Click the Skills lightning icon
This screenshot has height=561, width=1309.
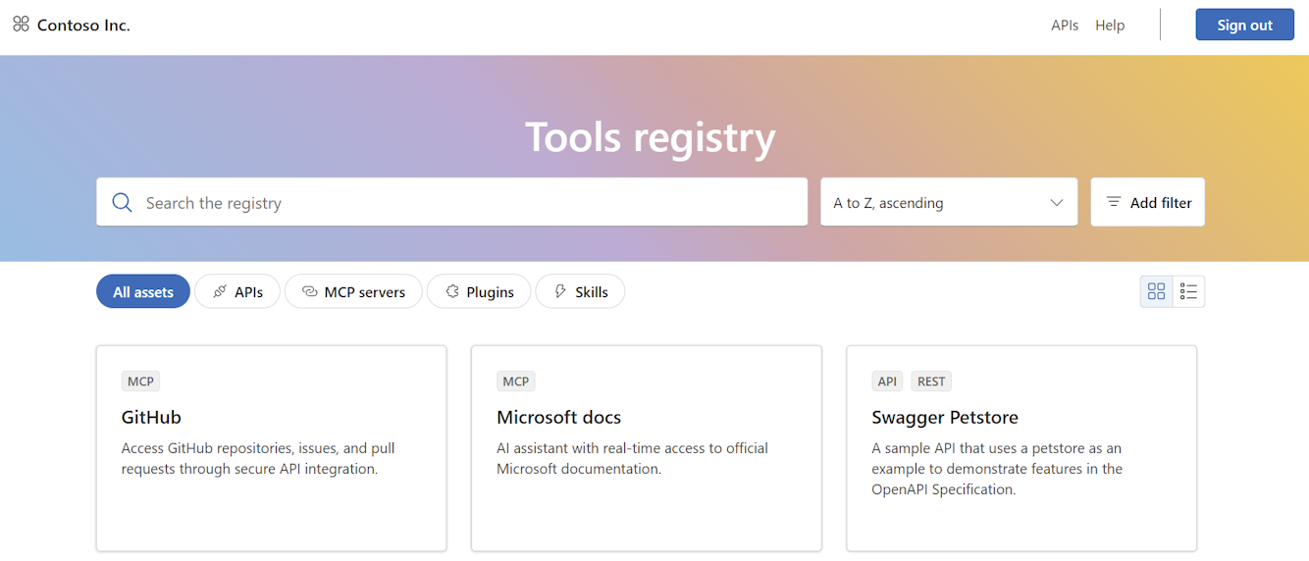560,291
